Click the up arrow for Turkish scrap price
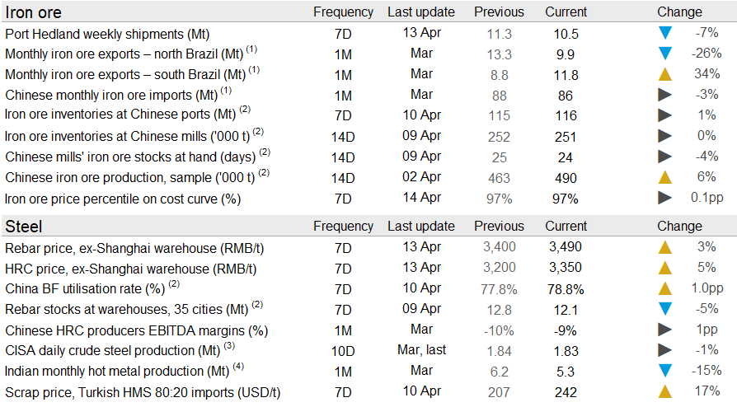This screenshot has height=407, width=737. click(664, 392)
